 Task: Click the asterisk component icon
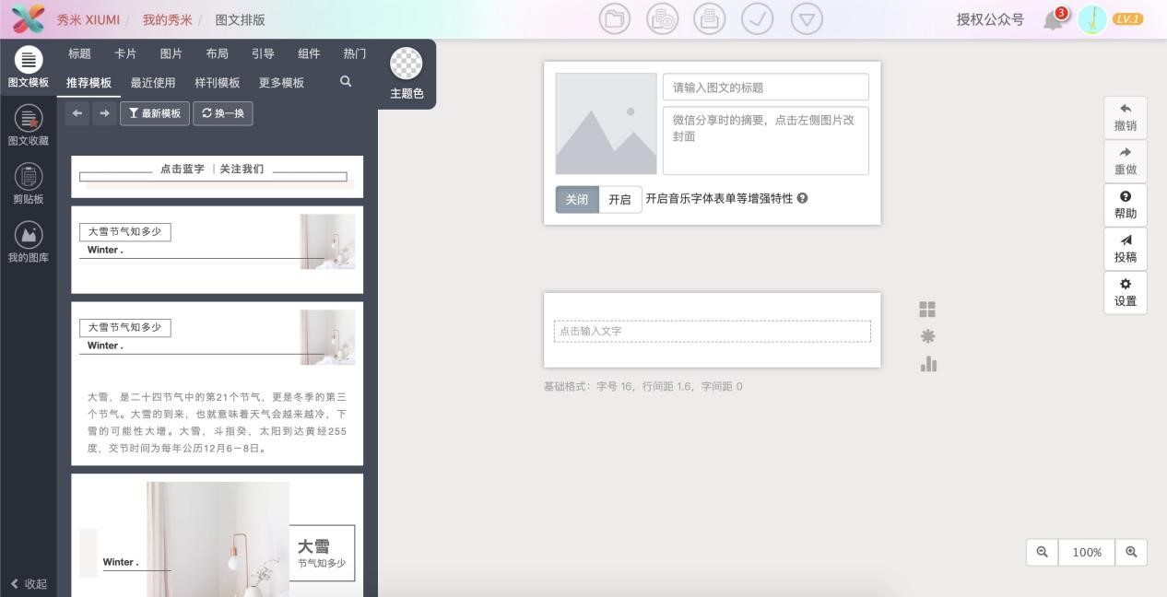[927, 336]
